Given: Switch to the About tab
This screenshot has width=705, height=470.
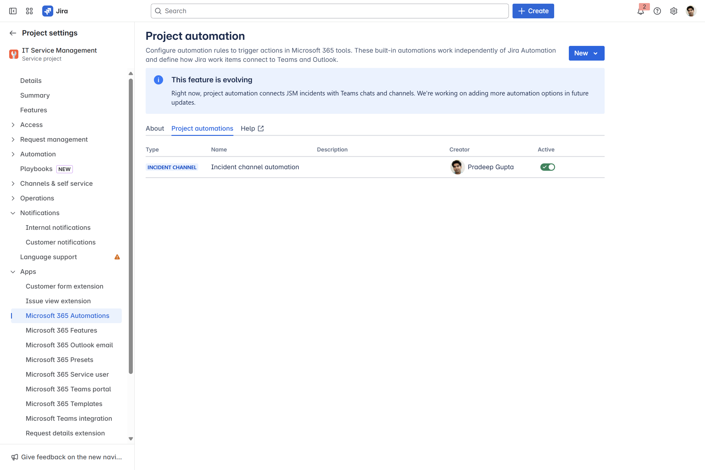Looking at the screenshot, I should (155, 129).
